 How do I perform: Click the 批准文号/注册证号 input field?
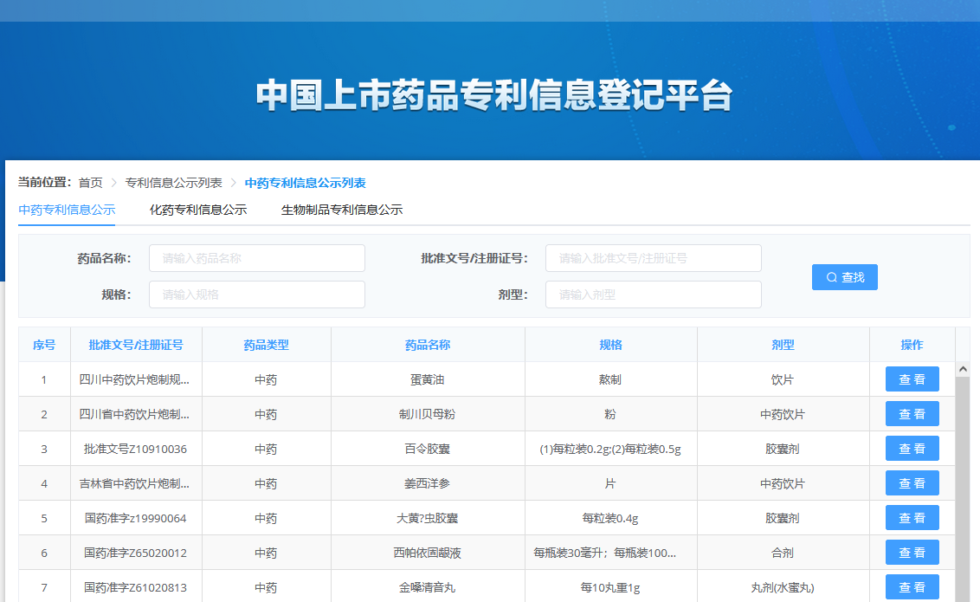(653, 258)
